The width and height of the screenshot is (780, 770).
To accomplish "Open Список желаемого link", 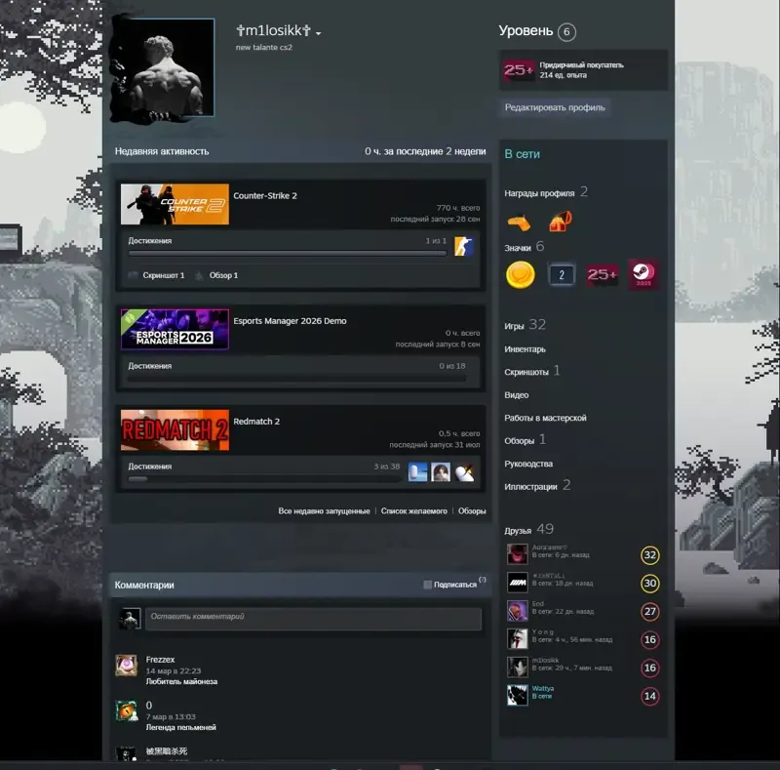I will (413, 511).
